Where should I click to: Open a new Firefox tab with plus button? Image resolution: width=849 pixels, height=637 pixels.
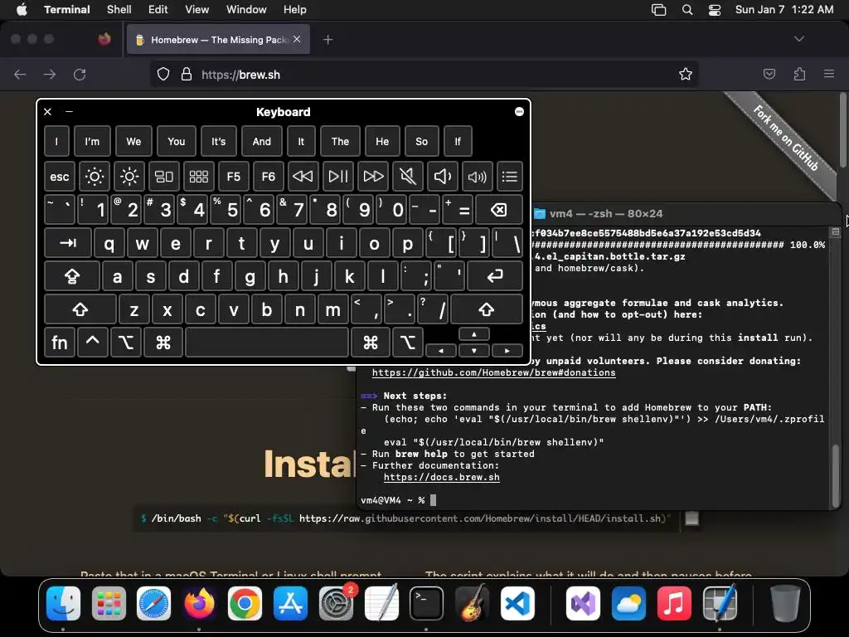click(x=328, y=40)
